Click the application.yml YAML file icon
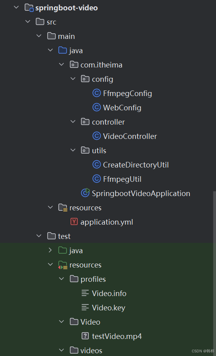The width and height of the screenshot is (216, 356). 74,221
